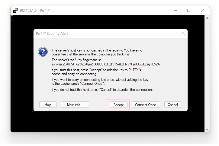Click the 'connecting just once' paragraph
The height and width of the screenshot is (146, 219).
coord(100,81)
